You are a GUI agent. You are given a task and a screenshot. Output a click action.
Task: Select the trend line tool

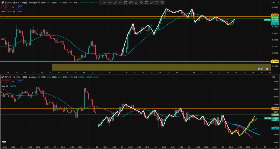click(x=115, y=3)
